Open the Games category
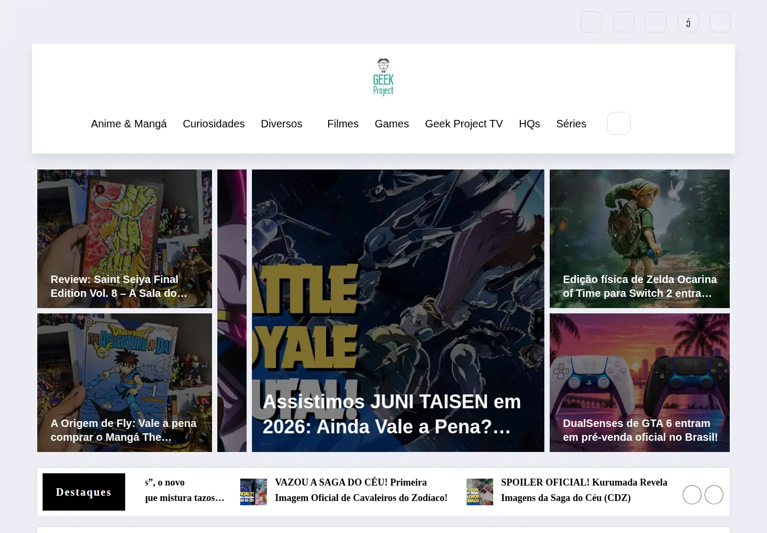Viewport: 767px width, 533px height. [x=392, y=124]
